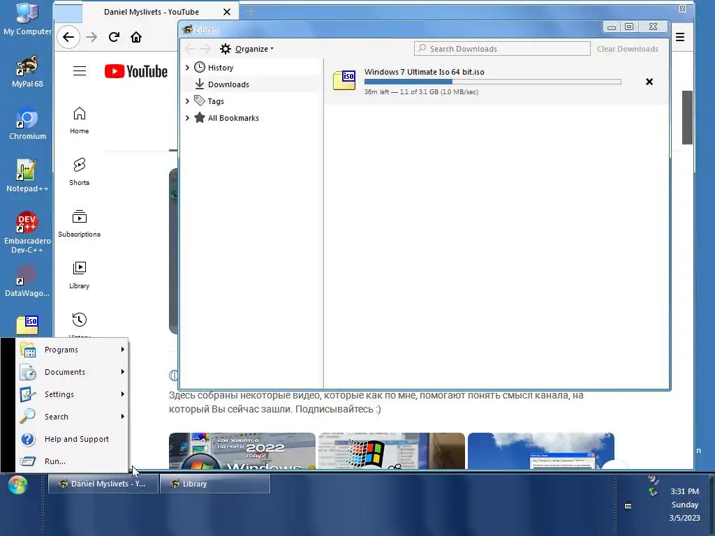Maximize the Library window
This screenshot has width=715, height=536.
coord(629,27)
